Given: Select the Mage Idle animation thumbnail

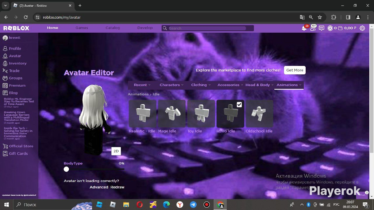Looking at the screenshot, I should (172, 114).
